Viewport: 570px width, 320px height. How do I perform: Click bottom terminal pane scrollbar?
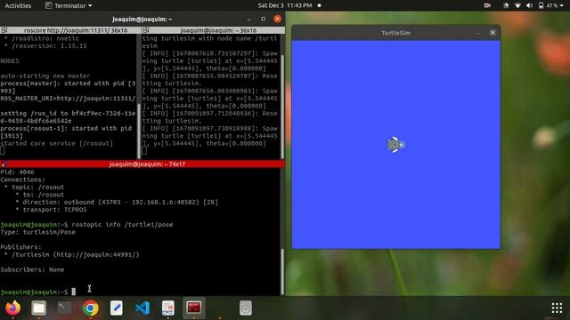[x=282, y=272]
